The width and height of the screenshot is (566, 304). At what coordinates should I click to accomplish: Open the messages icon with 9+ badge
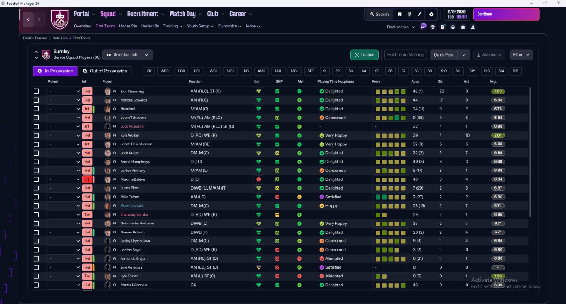click(x=423, y=27)
